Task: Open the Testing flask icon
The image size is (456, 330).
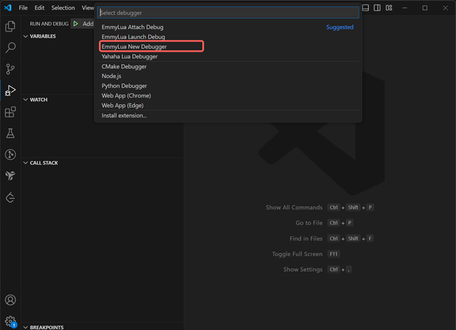Action: click(10, 134)
